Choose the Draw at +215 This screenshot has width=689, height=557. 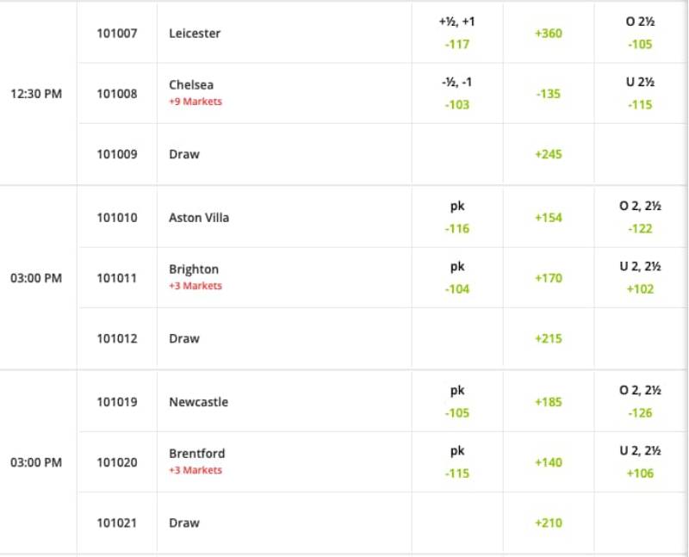(548, 338)
